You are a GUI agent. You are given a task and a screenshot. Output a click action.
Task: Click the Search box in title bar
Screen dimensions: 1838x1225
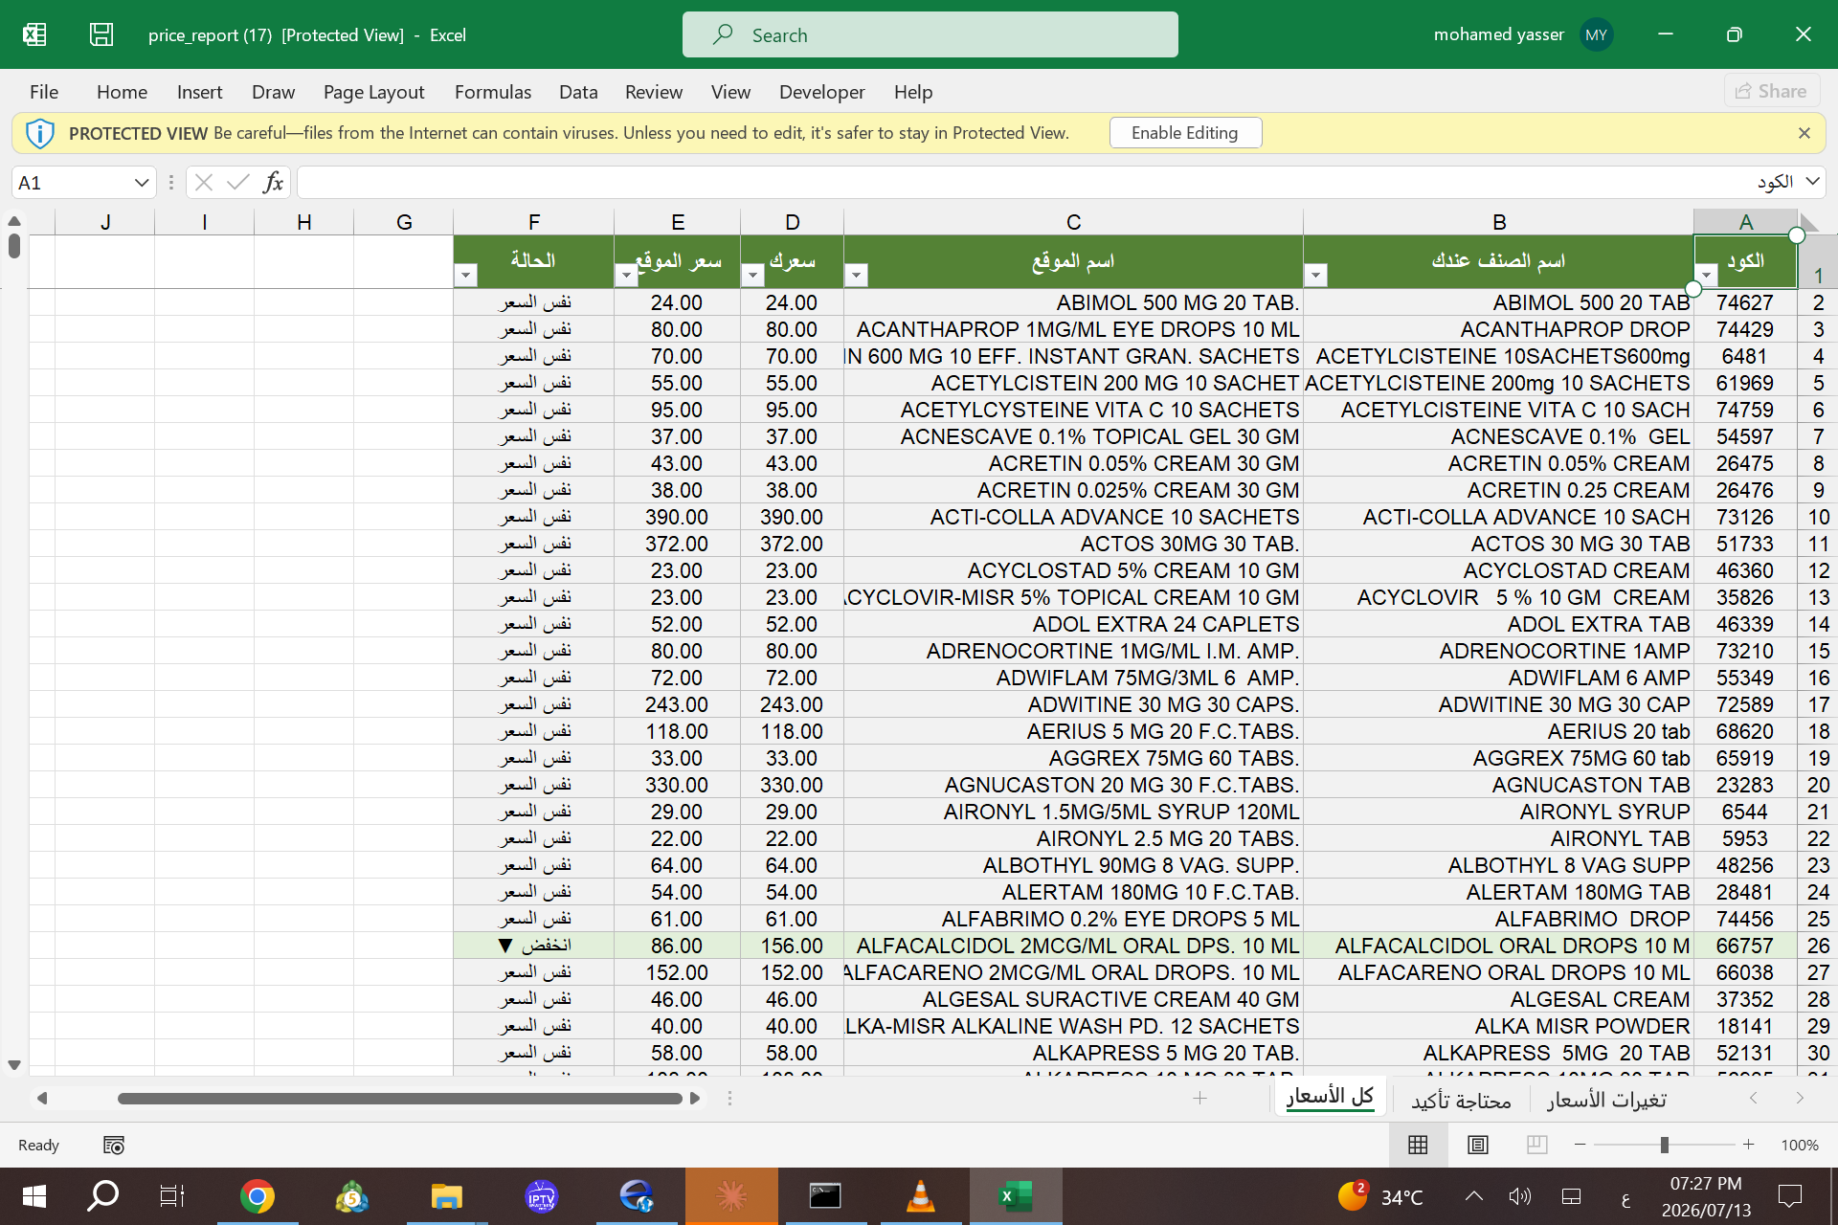tap(930, 34)
